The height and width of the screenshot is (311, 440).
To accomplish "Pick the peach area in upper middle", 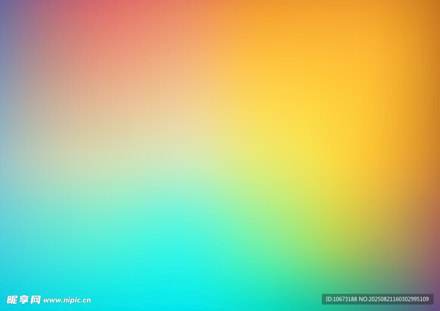I will (180, 64).
